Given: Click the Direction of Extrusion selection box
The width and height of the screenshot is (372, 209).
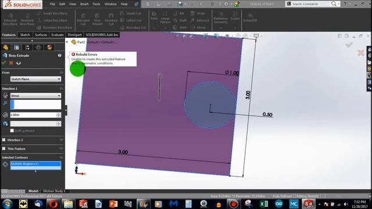Looking at the screenshot, I should coord(35,105).
